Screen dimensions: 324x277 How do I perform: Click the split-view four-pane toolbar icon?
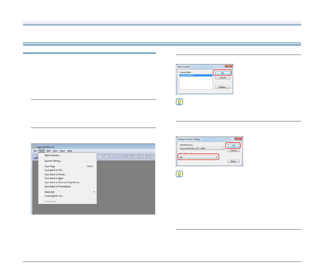coord(106,157)
